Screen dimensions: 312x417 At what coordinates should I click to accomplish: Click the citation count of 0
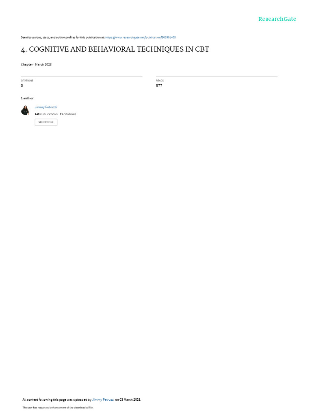(x=22, y=86)
